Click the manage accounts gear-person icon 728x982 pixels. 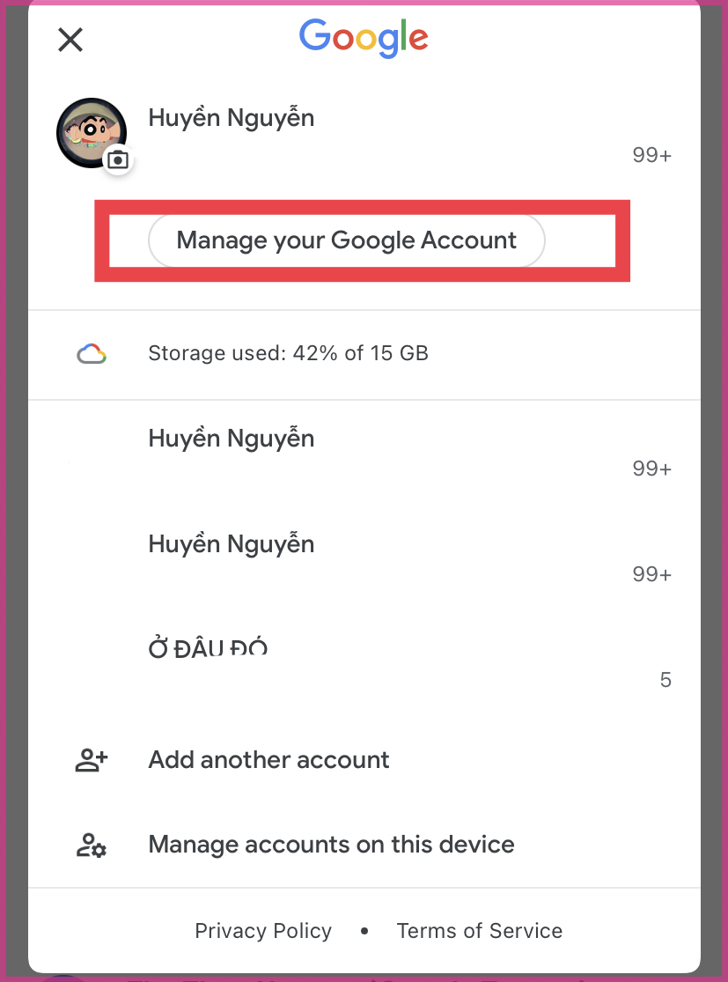92,845
